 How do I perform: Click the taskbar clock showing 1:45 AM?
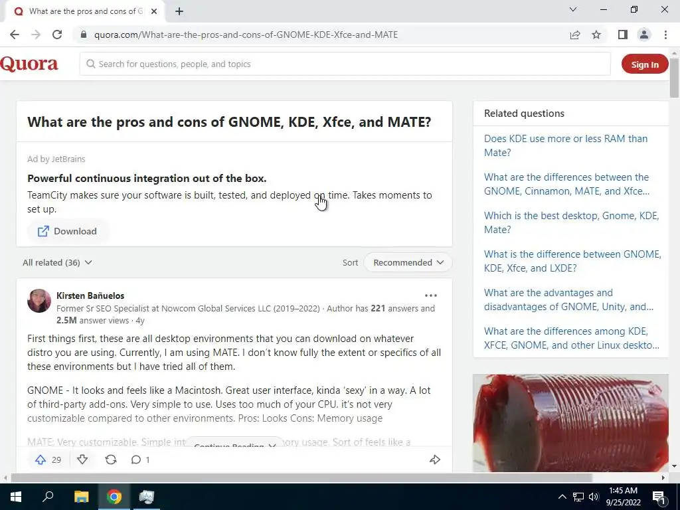pos(623,497)
